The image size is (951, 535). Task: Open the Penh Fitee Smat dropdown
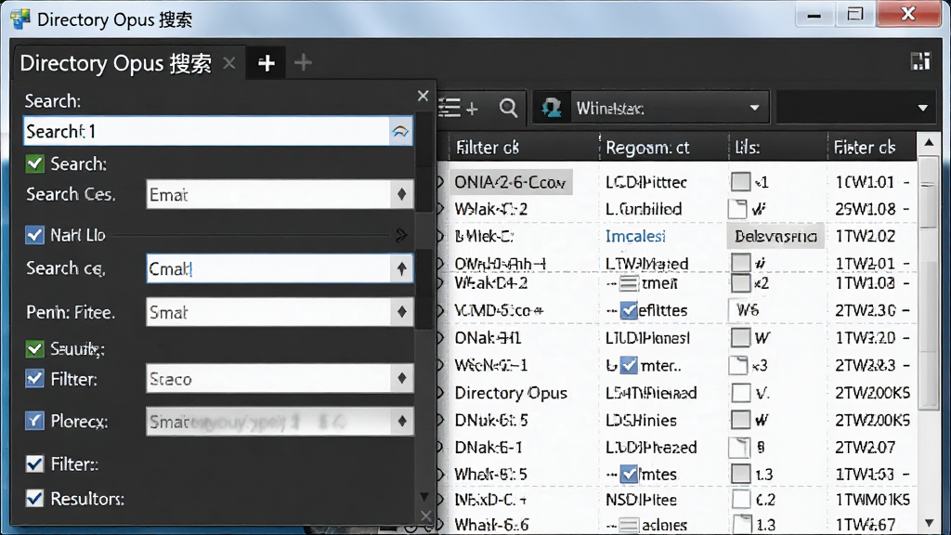tap(280, 312)
